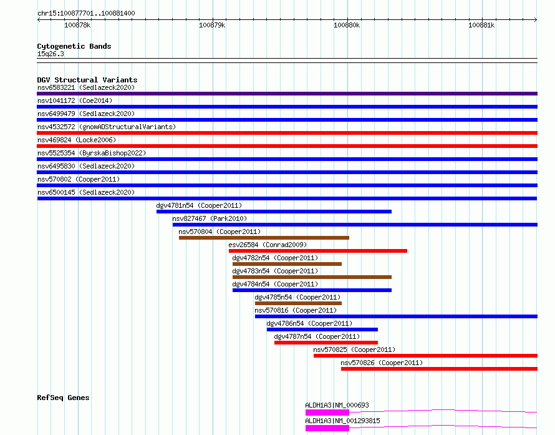Select the 15q26.3 band label
Image resolution: width=555 pixels, height=435 pixels.
click(51, 54)
